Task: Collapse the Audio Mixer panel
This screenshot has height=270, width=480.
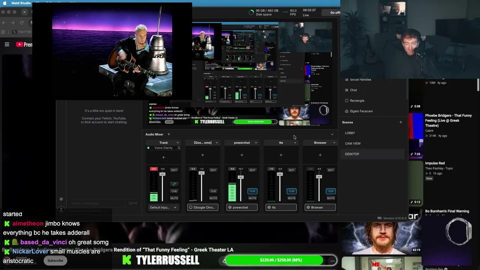Action: pos(332,134)
